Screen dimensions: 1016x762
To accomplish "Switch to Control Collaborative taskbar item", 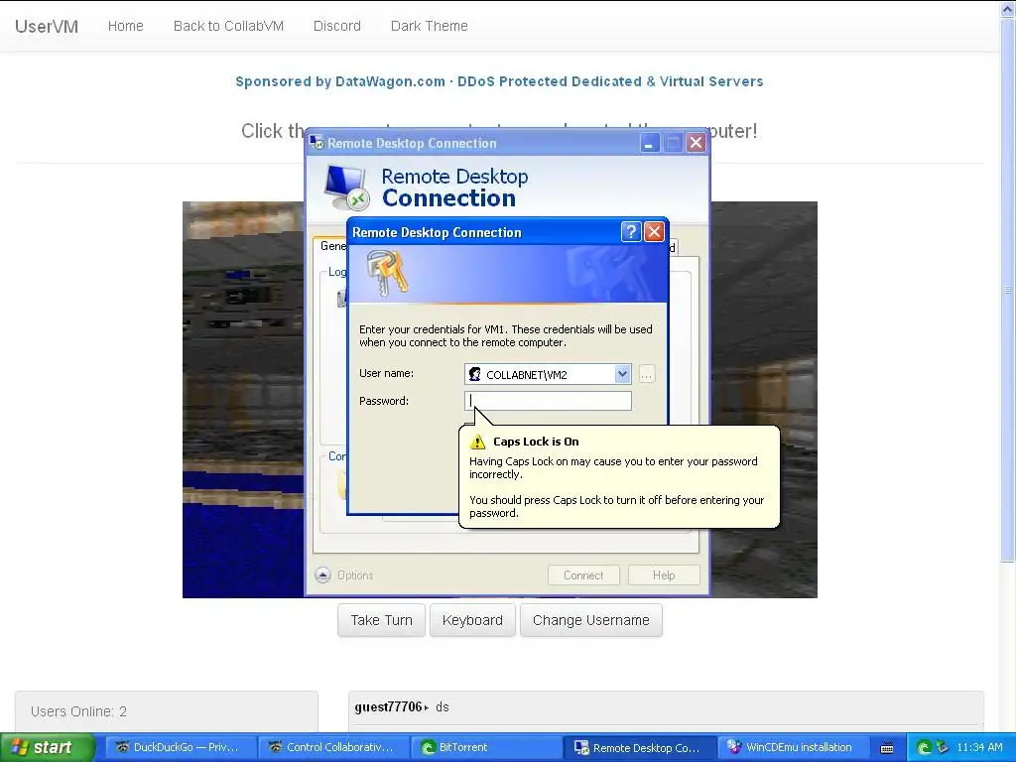I will pyautogui.click(x=332, y=747).
